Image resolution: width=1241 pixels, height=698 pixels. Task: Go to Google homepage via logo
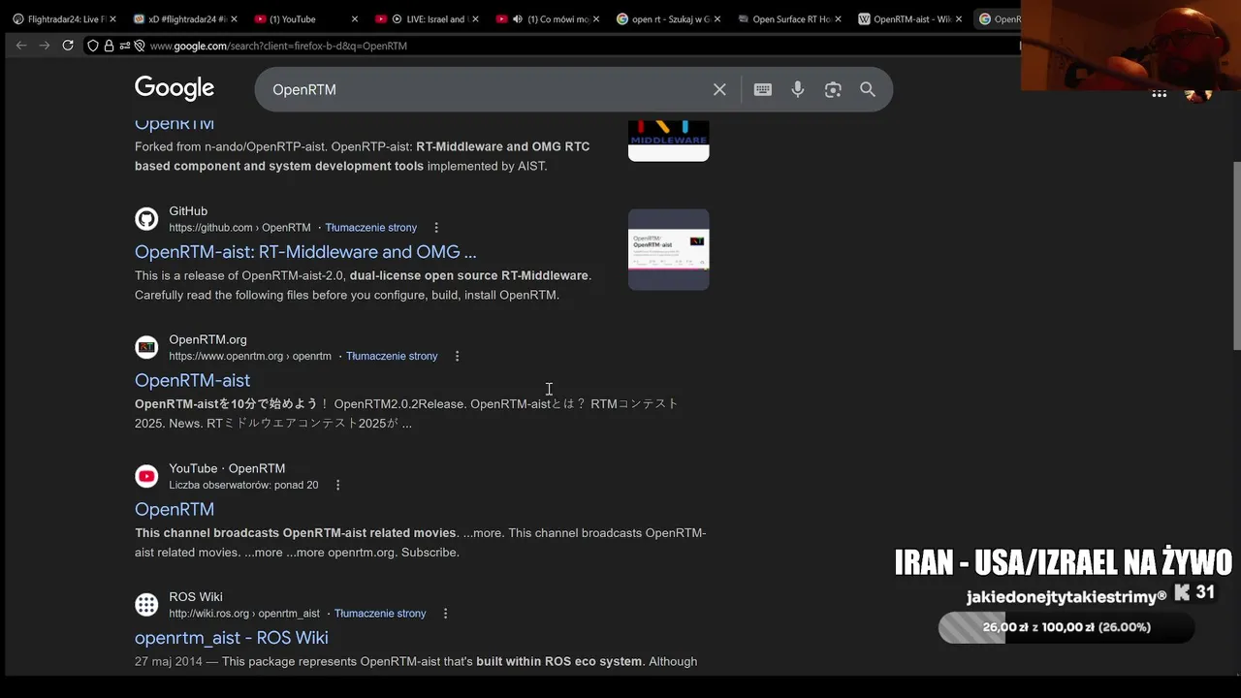pyautogui.click(x=175, y=88)
